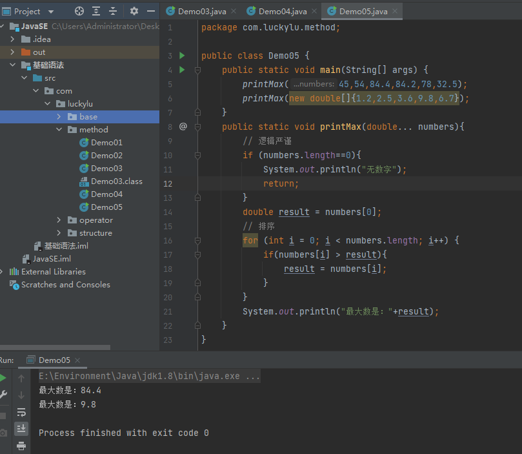Toggle soft-wrap in Run console
522x454 pixels.
pos(21,412)
